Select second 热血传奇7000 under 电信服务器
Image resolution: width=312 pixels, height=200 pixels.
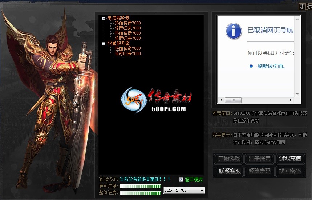pos(127,33)
